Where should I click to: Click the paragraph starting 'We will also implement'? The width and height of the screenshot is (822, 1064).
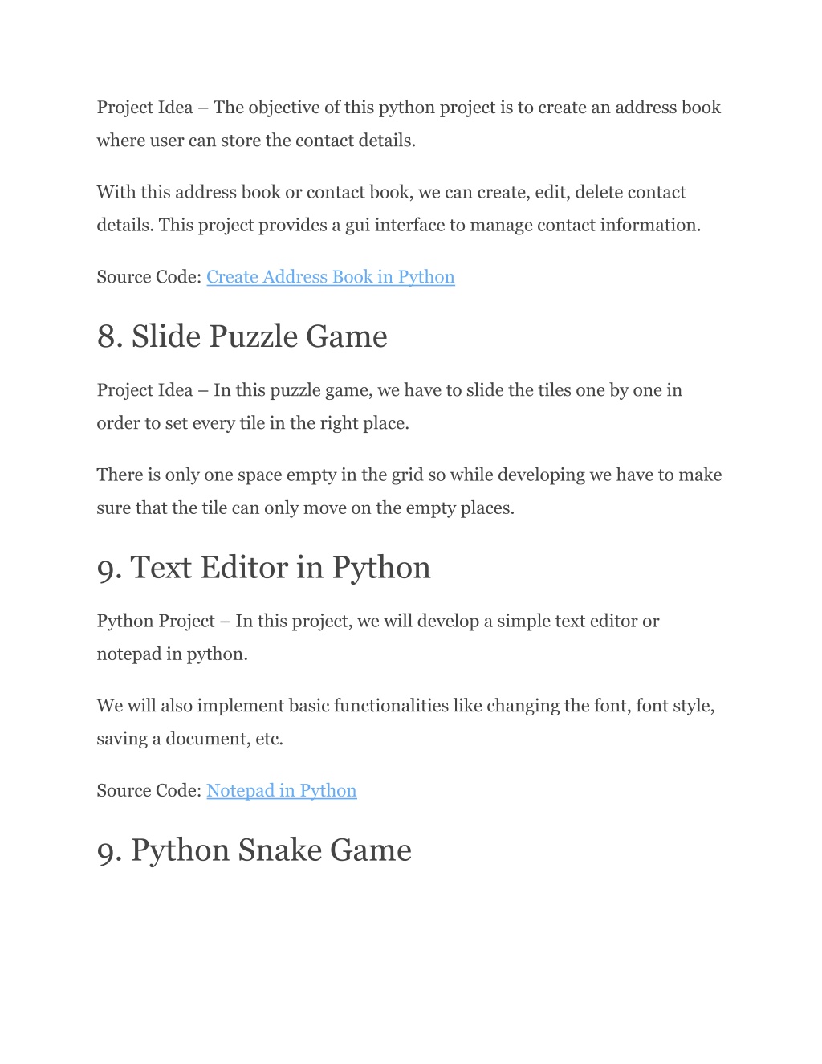[405, 707]
